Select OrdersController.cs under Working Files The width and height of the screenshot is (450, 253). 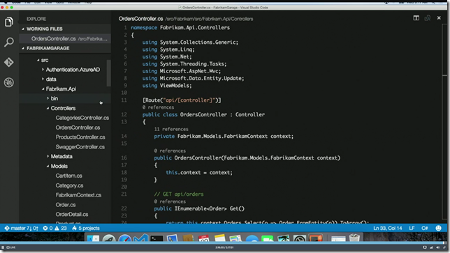pos(65,38)
